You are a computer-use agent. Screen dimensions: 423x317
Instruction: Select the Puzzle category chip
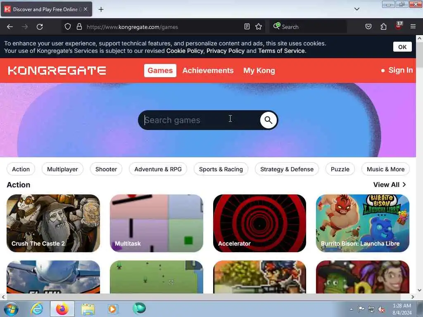[x=340, y=169]
